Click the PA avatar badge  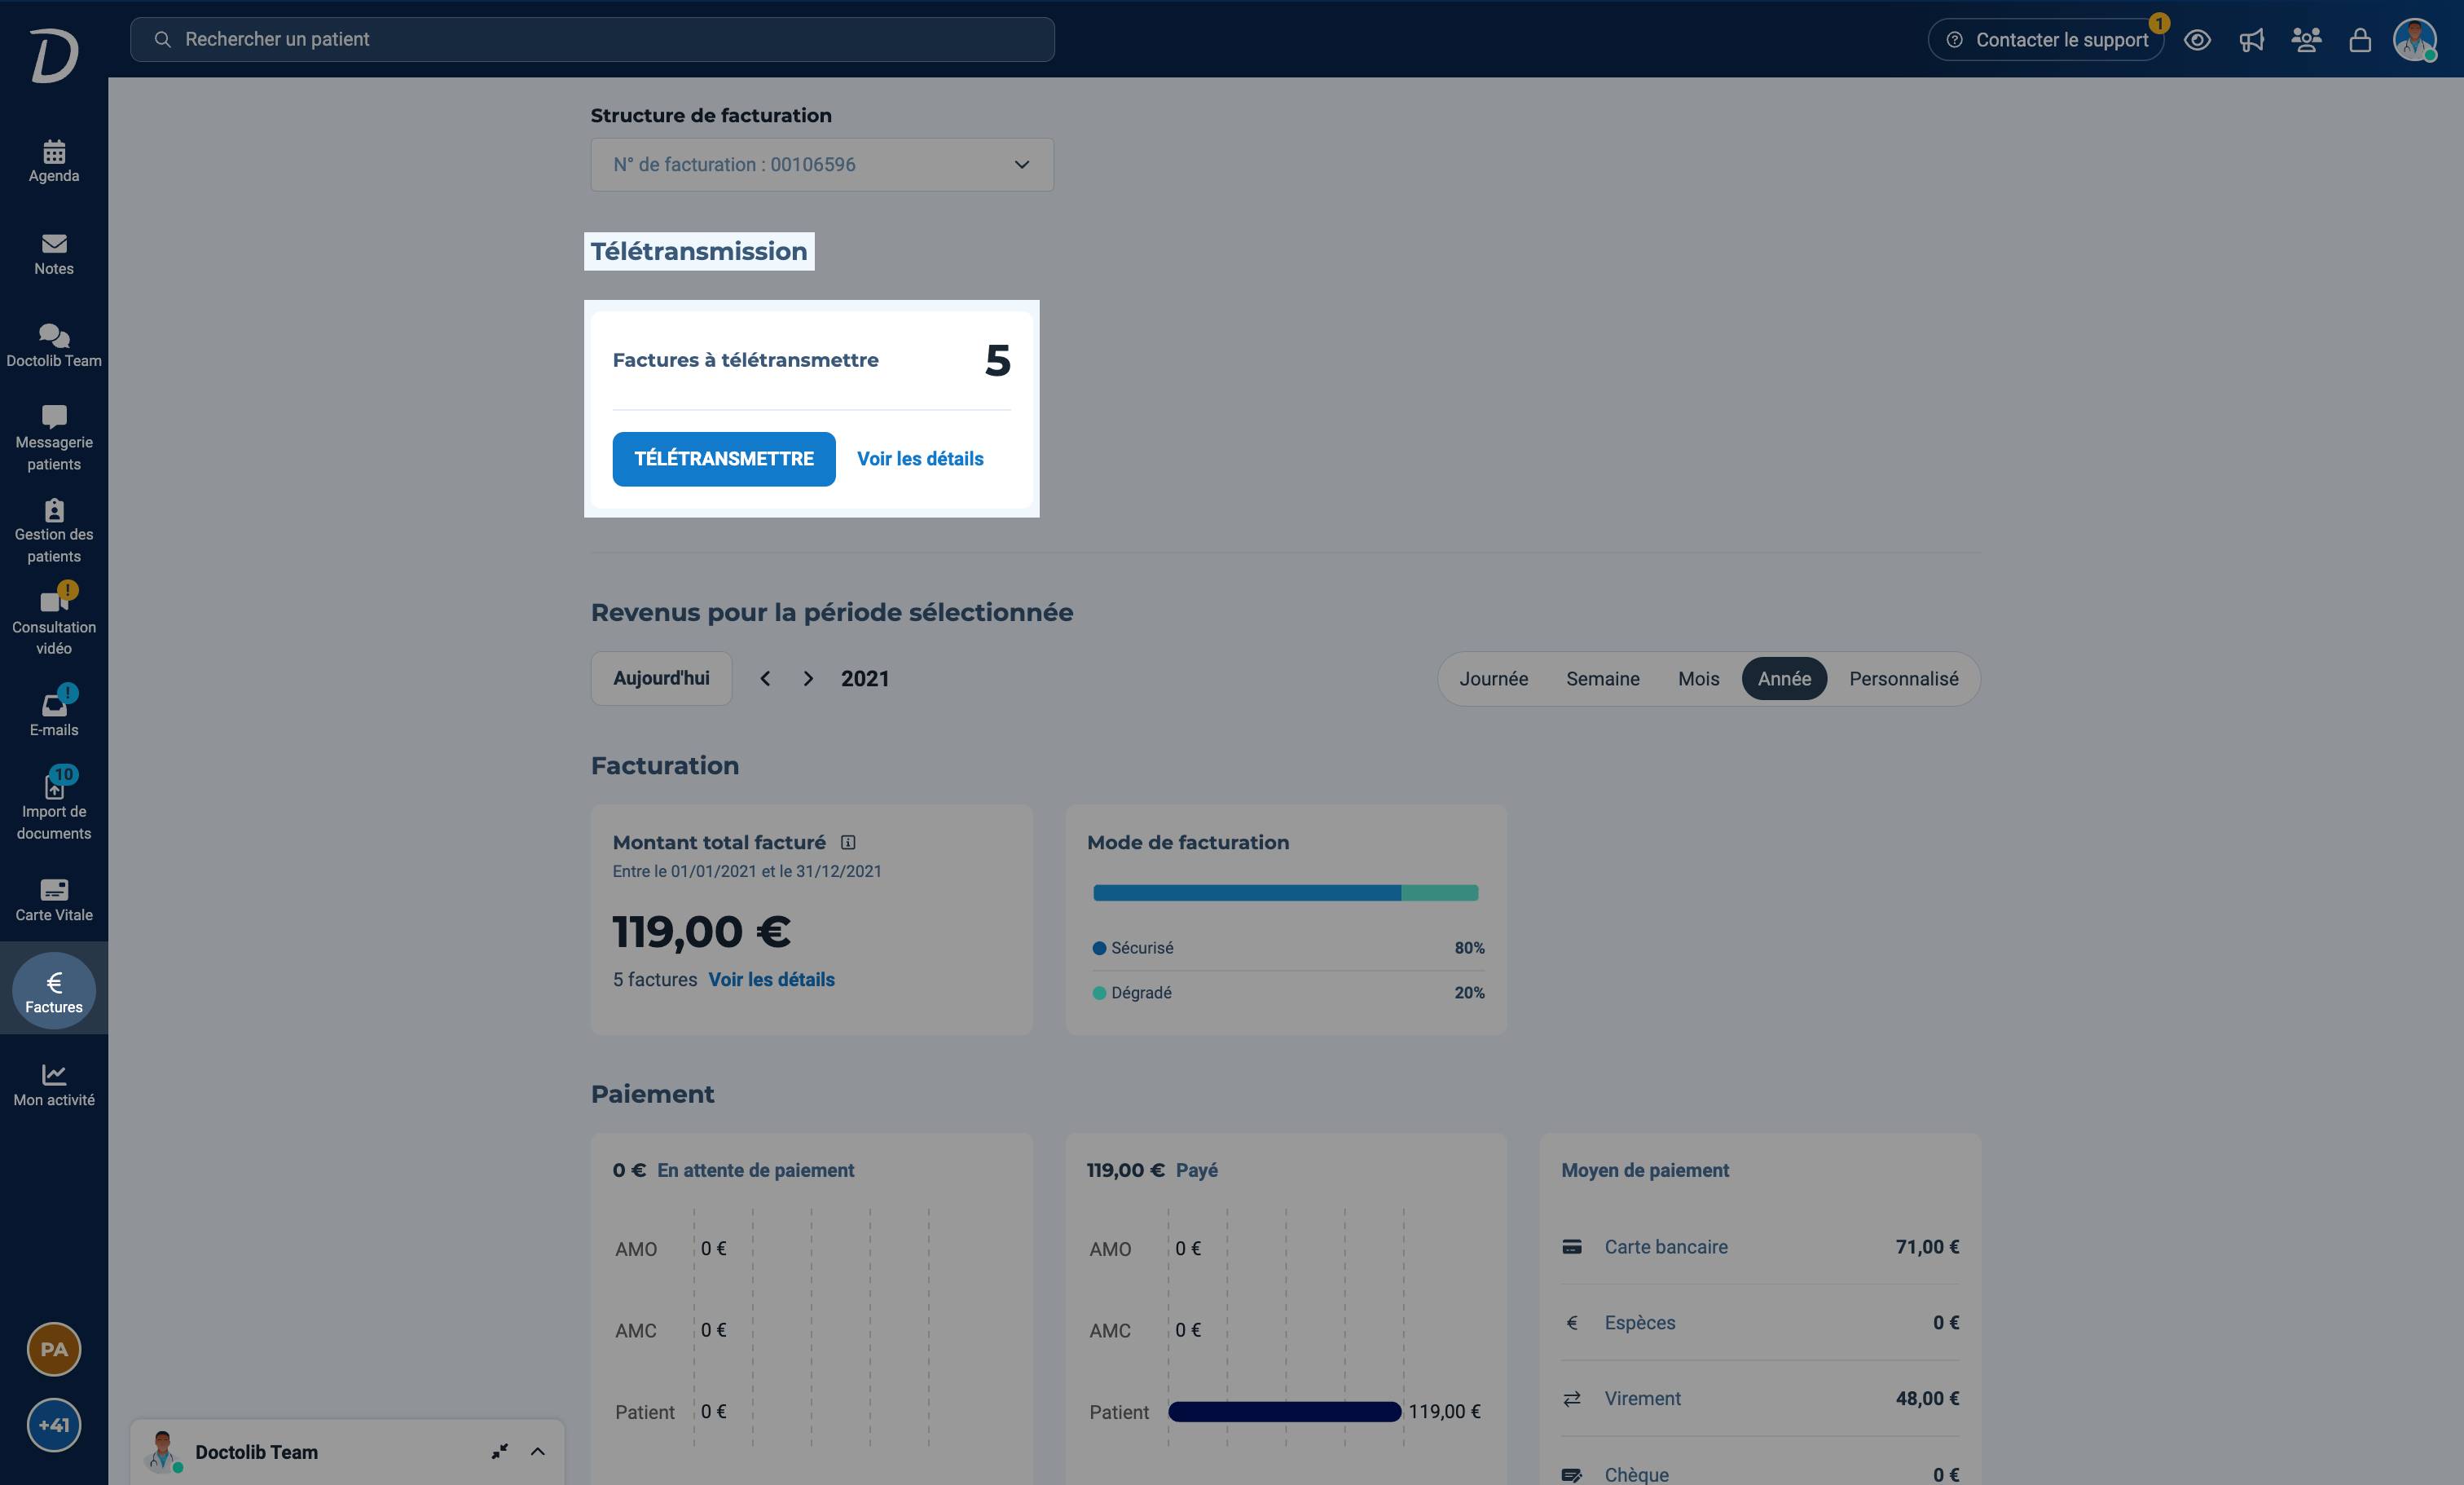54,1349
